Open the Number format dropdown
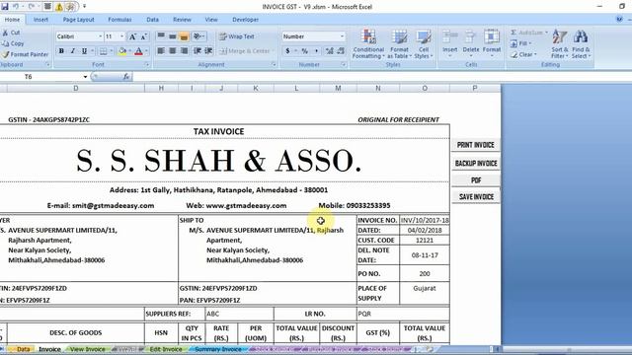This screenshot has width=632, height=355. click(x=343, y=36)
